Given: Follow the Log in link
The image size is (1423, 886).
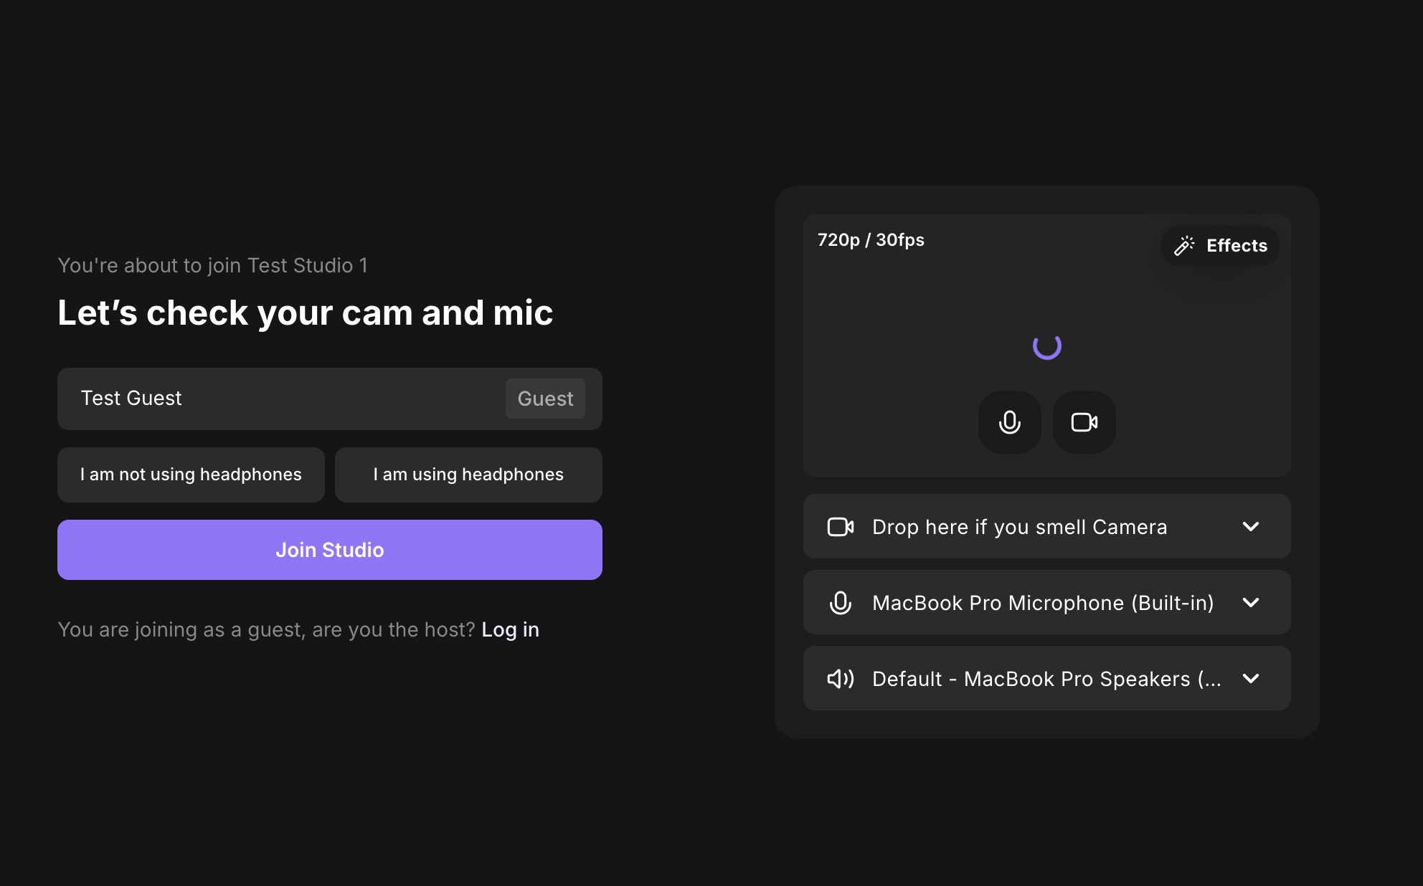Looking at the screenshot, I should pyautogui.click(x=510, y=629).
